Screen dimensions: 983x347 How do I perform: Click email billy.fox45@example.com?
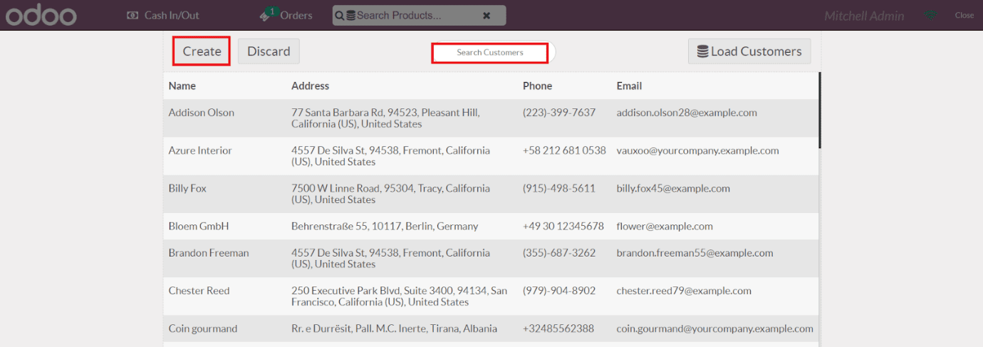pos(673,188)
